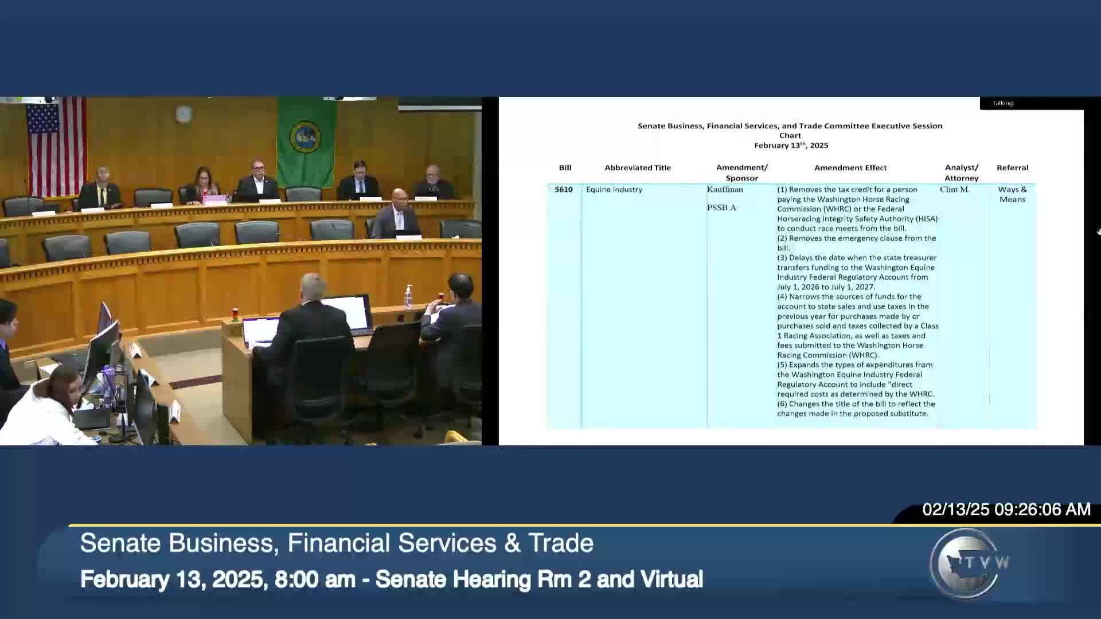Click the Washington state seal on green flag

[x=304, y=137]
